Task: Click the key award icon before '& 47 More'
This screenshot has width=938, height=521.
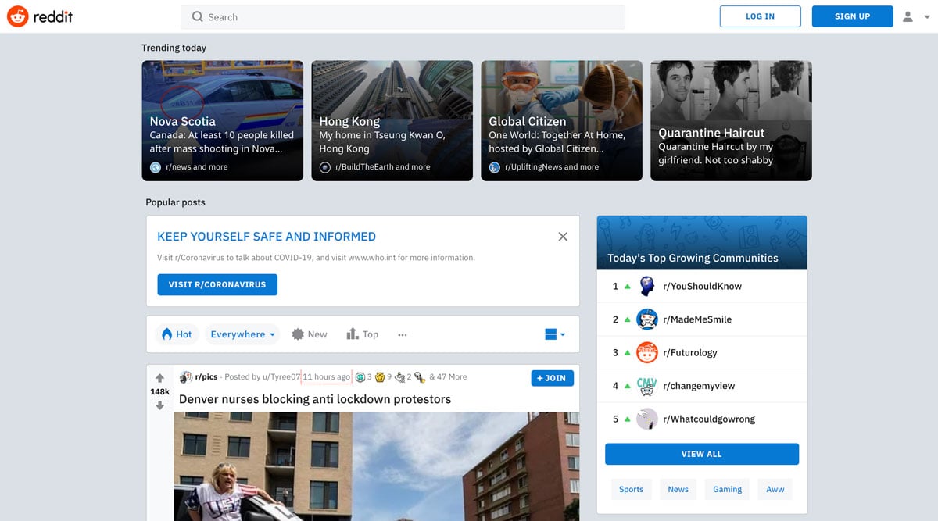Action: coord(420,377)
